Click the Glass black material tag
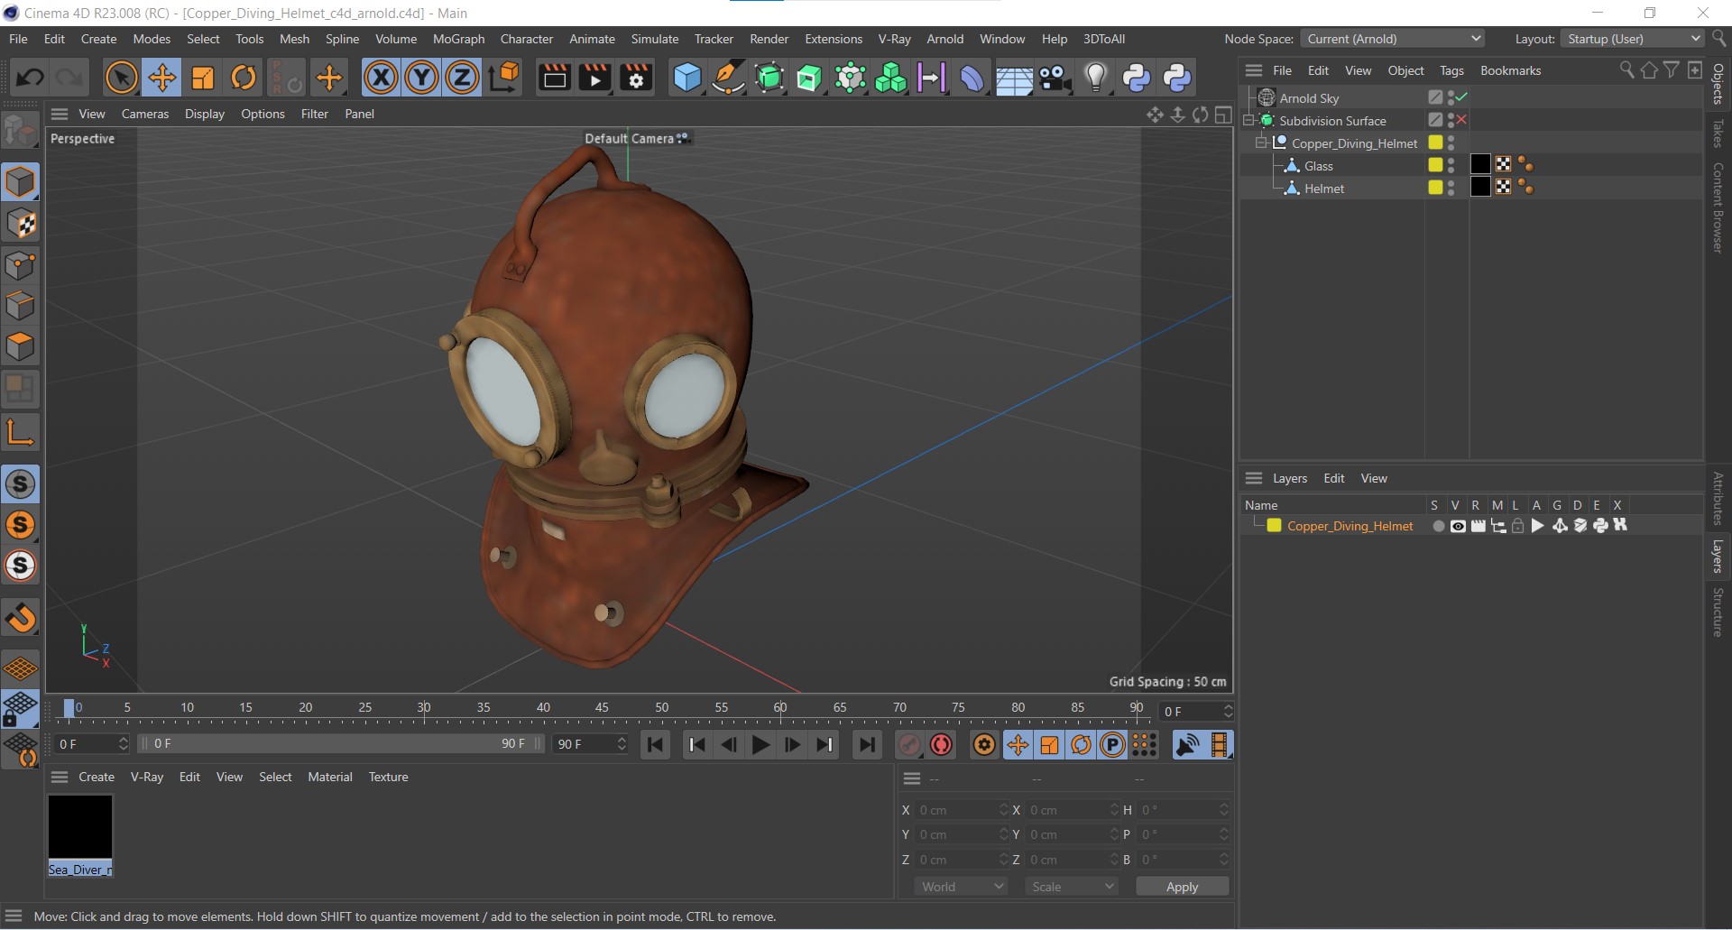The width and height of the screenshot is (1732, 930). pyautogui.click(x=1480, y=164)
